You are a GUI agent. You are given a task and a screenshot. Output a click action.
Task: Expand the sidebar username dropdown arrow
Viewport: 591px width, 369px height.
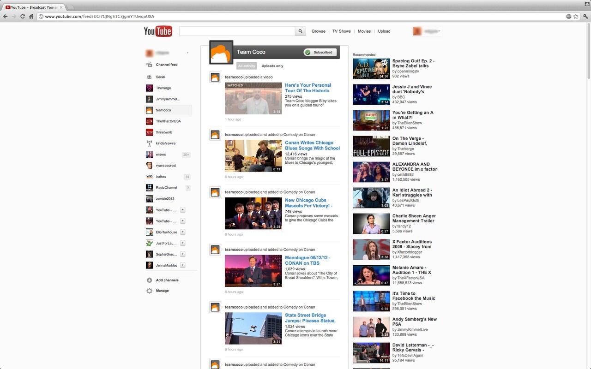point(187,53)
